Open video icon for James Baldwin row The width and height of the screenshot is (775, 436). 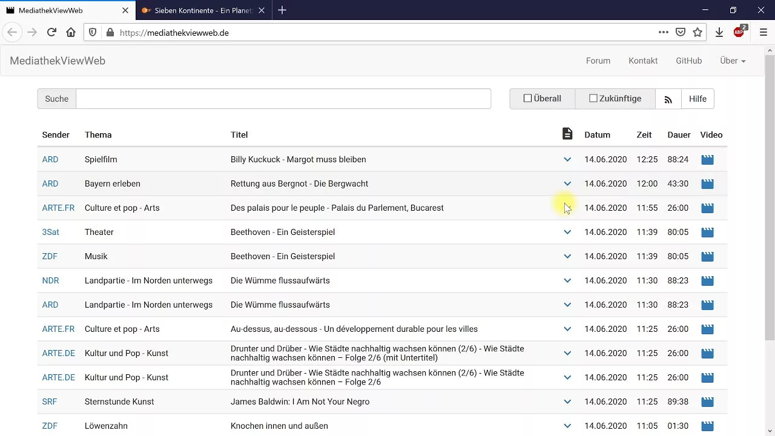(707, 402)
